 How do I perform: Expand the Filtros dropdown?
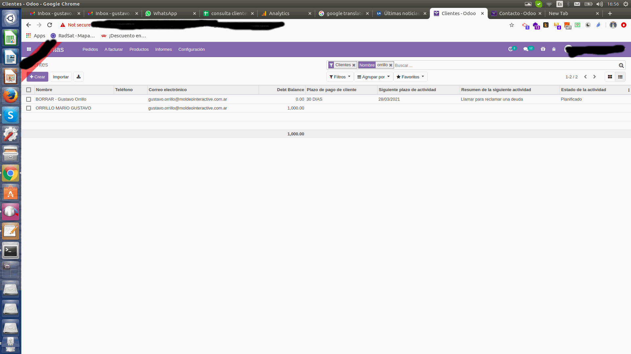(x=340, y=77)
